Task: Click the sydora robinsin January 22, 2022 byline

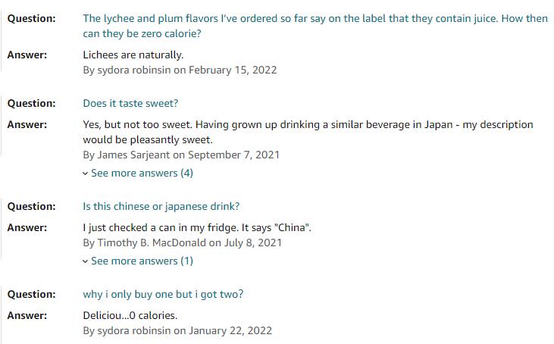Action: point(177,330)
